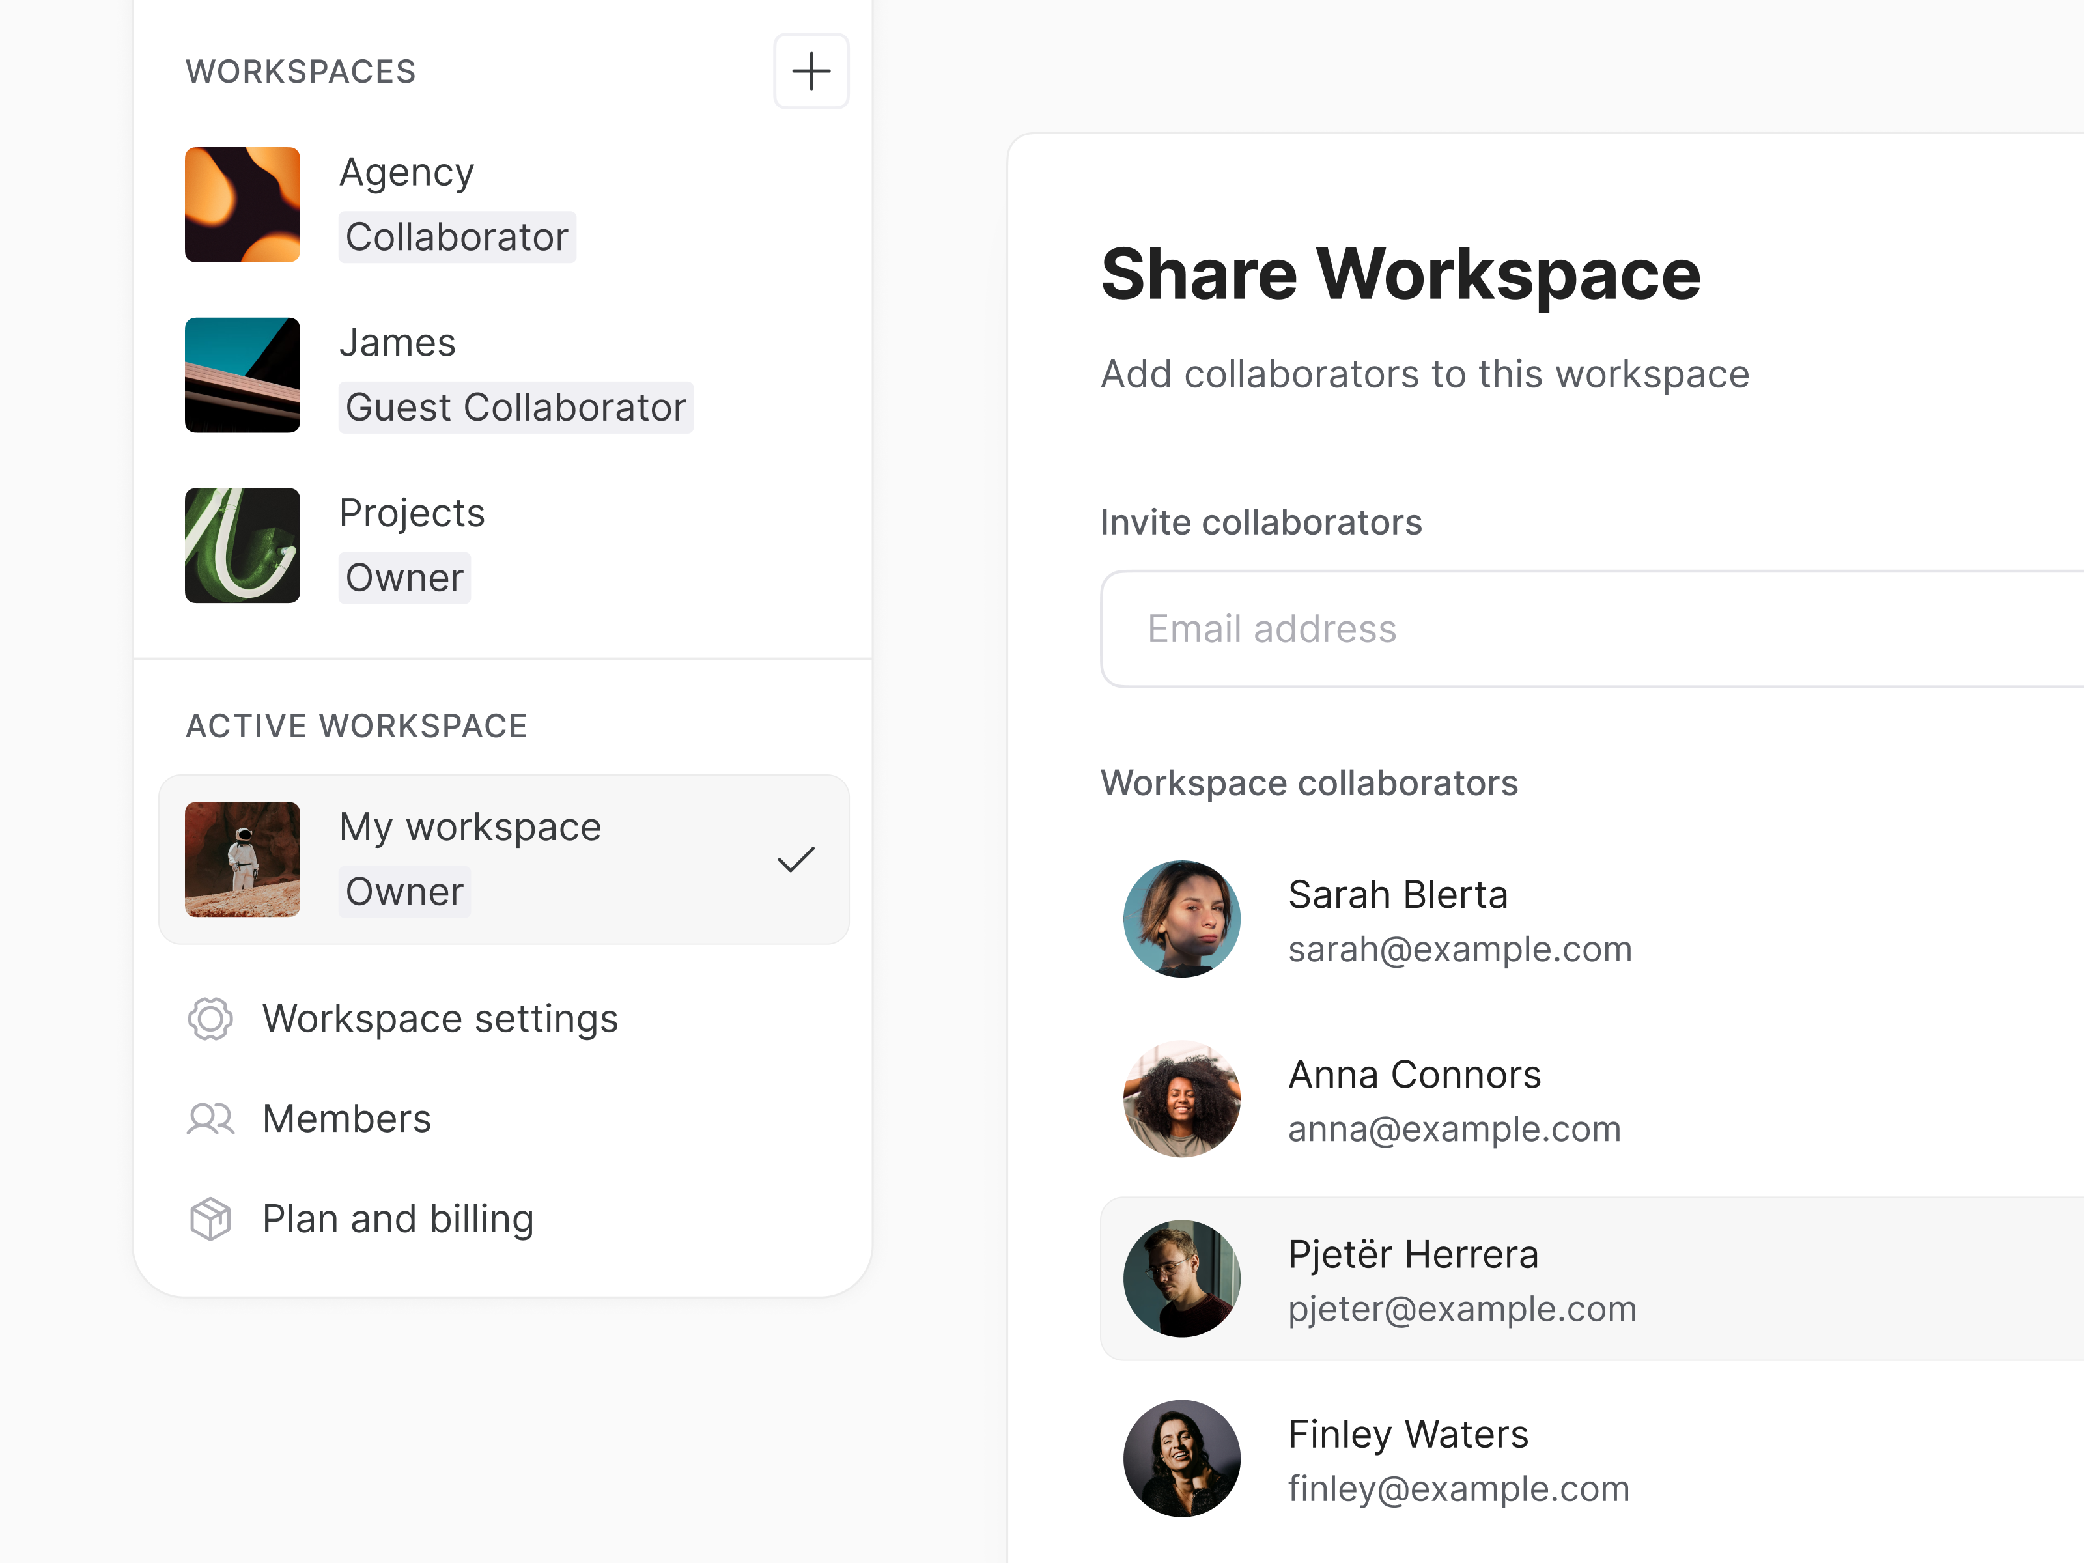Click Anna Connors's avatar
The width and height of the screenshot is (2084, 1563).
[x=1181, y=1099]
